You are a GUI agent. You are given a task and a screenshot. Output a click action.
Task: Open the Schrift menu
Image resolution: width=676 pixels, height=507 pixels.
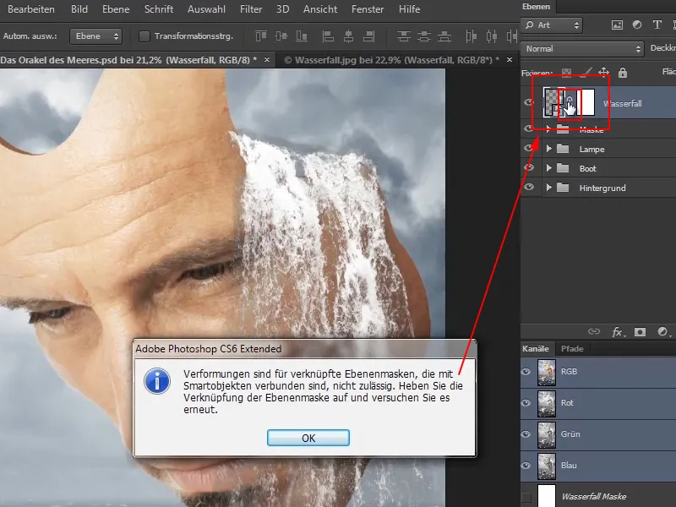(159, 9)
